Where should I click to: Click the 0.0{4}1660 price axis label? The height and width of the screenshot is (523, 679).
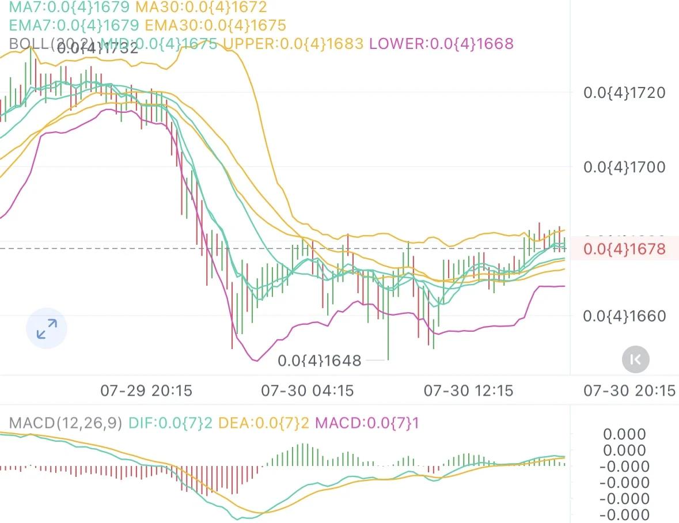624,316
